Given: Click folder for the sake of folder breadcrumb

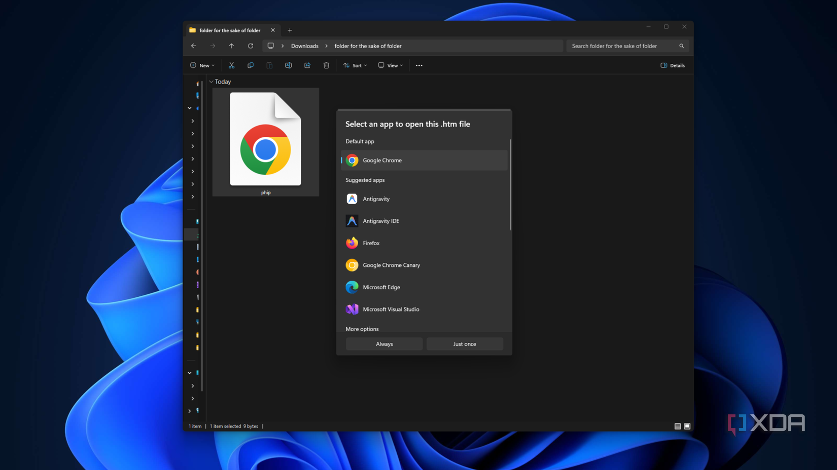Looking at the screenshot, I should click(x=368, y=46).
